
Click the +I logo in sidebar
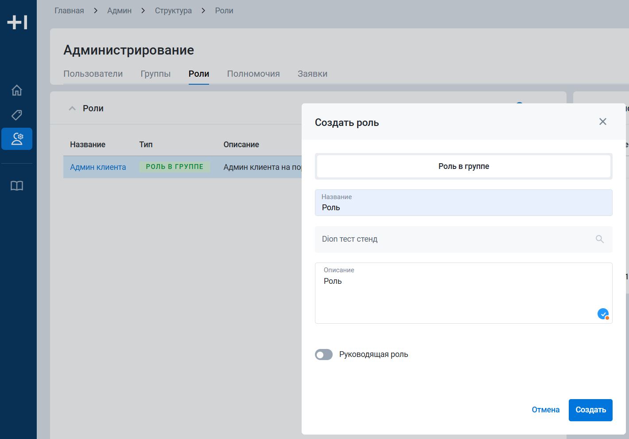click(18, 22)
